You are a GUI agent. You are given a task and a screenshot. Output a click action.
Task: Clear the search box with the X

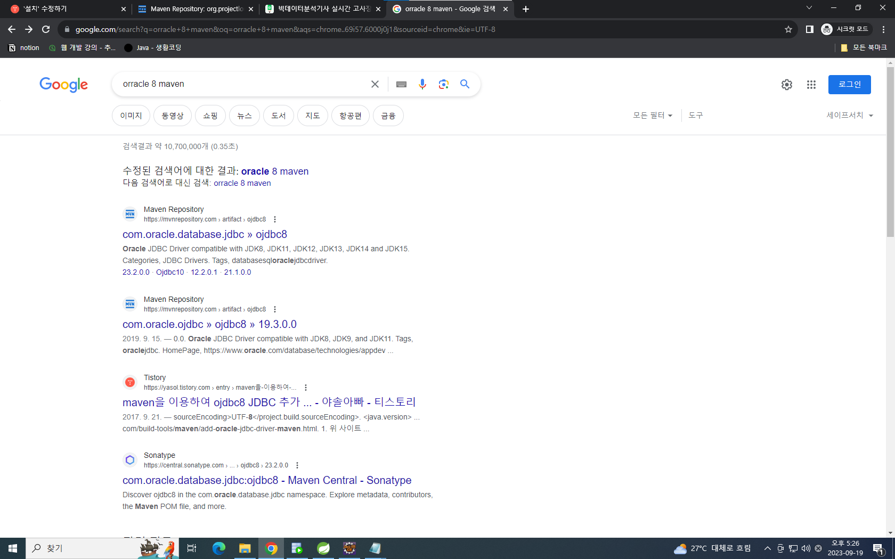click(375, 84)
